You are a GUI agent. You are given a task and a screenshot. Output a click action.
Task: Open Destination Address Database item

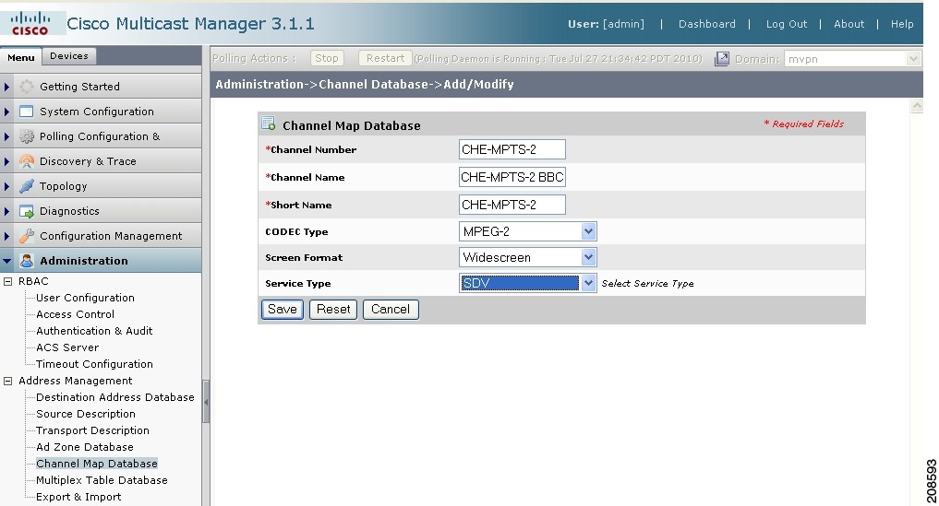[115, 397]
